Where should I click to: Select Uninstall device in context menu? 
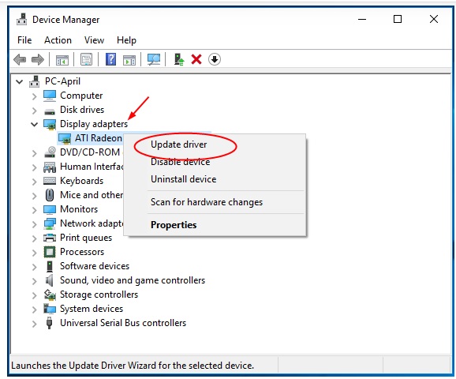pos(184,179)
